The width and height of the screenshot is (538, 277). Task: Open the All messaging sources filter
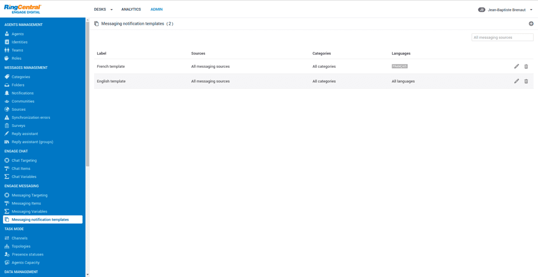point(502,38)
